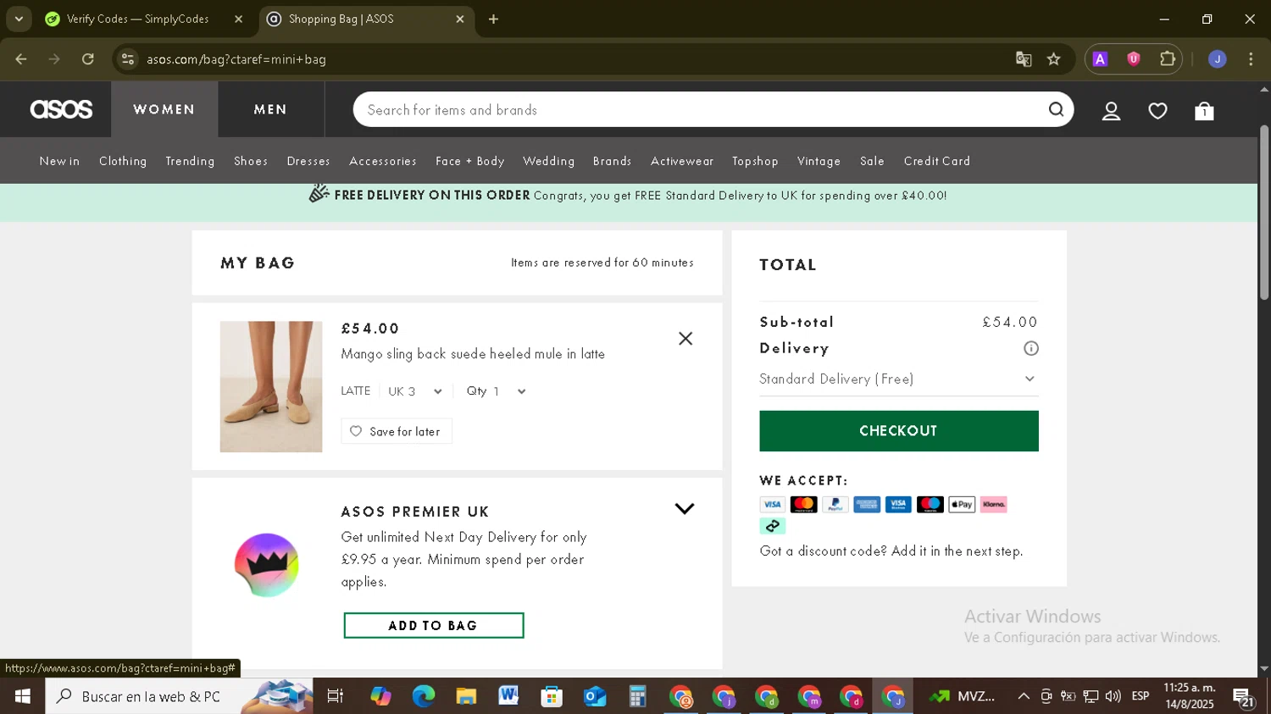Click Save for later button
The image size is (1271, 714).
tap(396, 431)
